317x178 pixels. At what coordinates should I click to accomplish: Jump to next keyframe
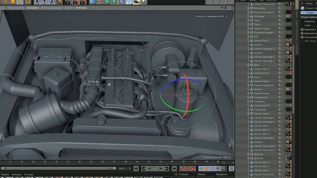(166, 169)
